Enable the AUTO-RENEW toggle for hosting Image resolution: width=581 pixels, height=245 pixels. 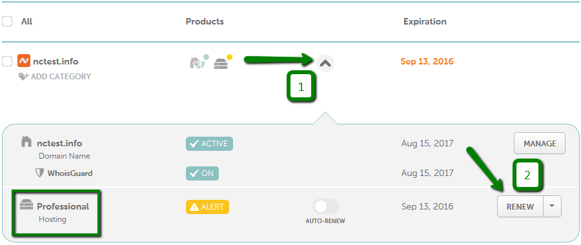click(x=326, y=206)
